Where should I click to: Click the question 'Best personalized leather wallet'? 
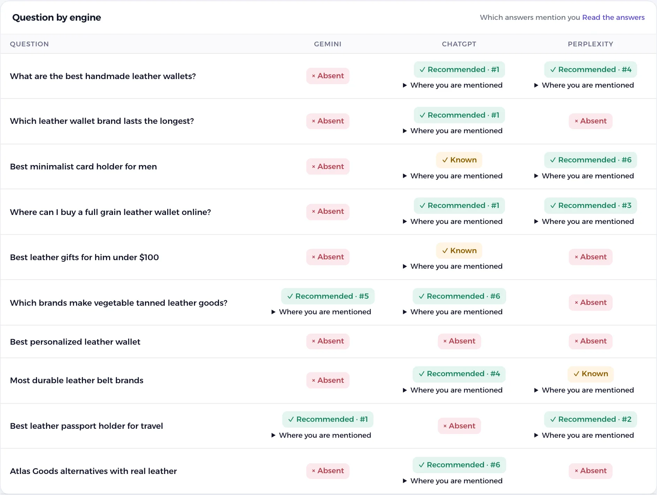click(x=75, y=342)
